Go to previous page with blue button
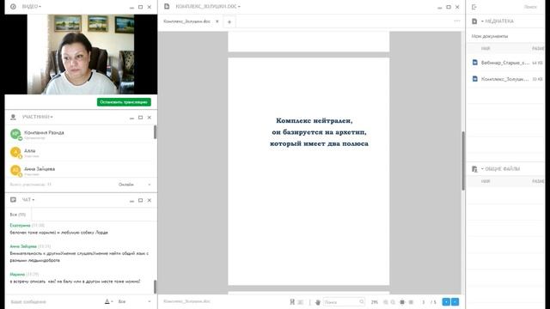The image size is (550, 309). pyautogui.click(x=446, y=301)
